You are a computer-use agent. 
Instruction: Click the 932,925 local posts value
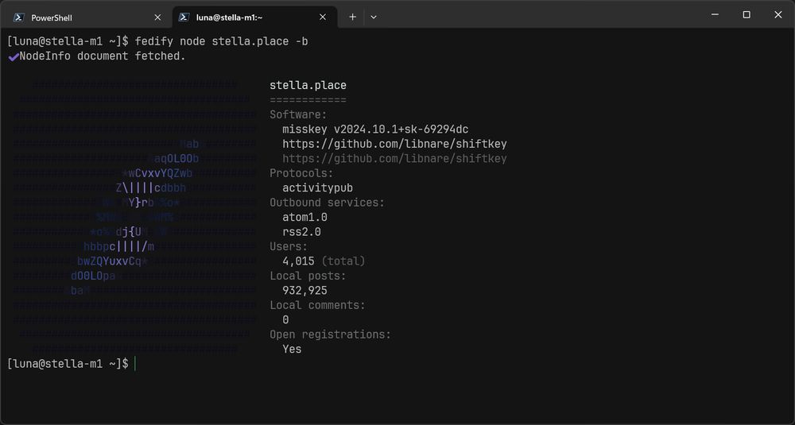[x=304, y=291]
